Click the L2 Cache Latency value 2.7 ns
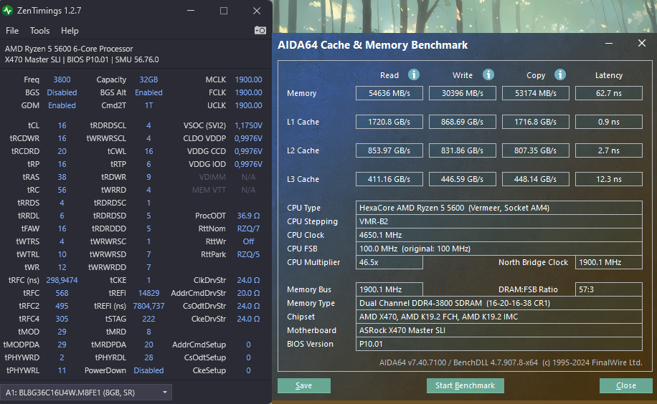 (x=609, y=150)
